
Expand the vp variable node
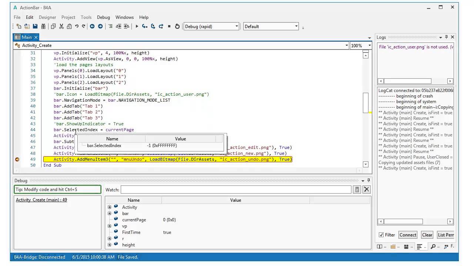point(109,226)
